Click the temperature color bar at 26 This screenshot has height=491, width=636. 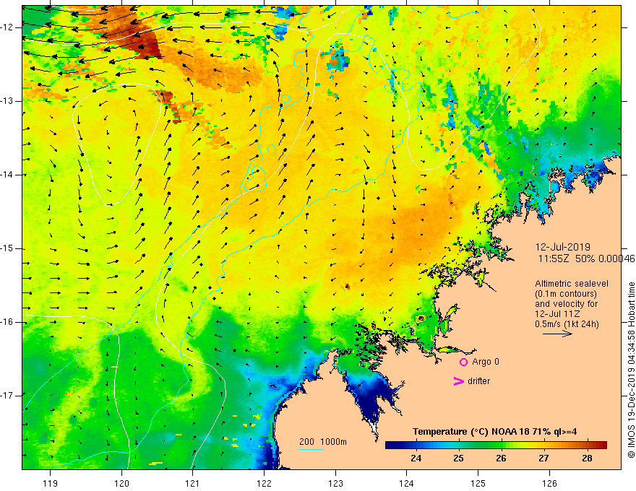click(502, 445)
